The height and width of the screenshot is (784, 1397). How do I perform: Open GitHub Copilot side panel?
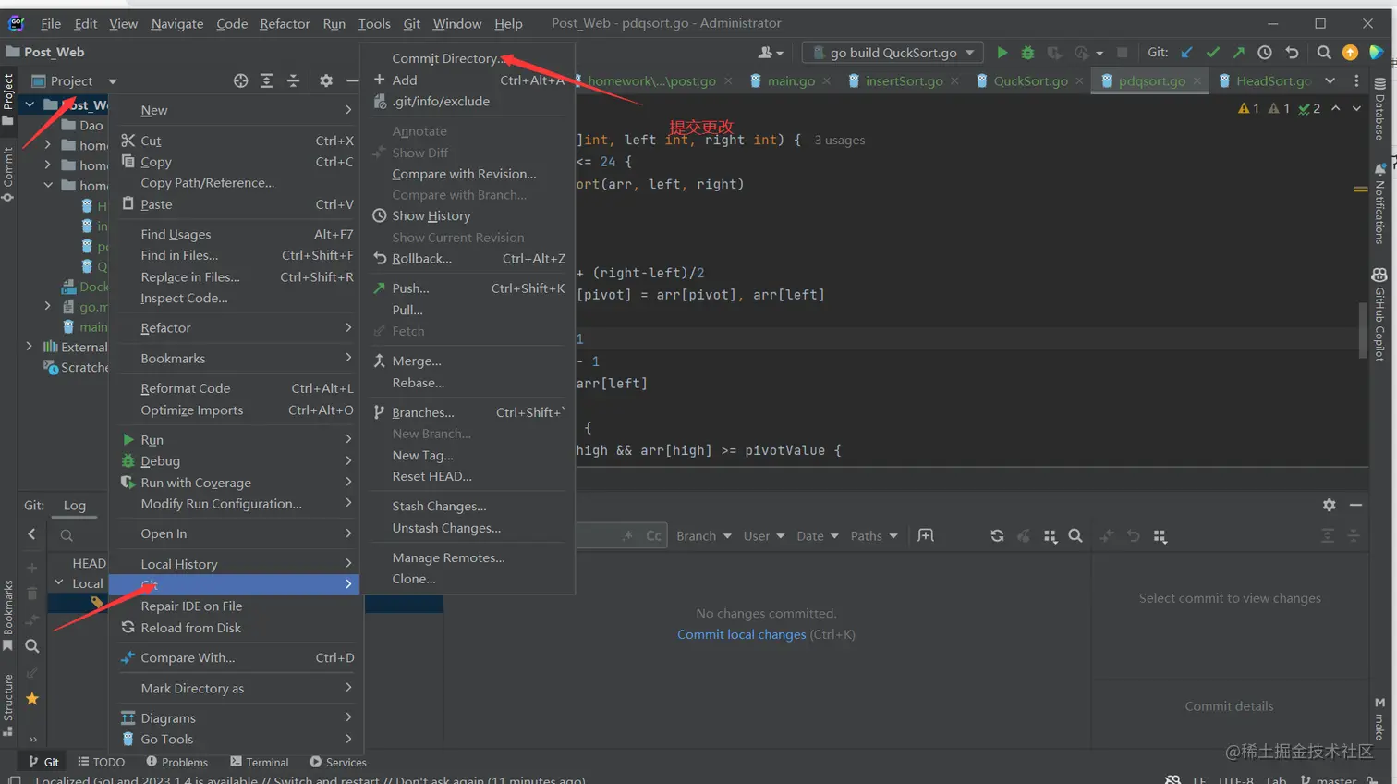(1379, 314)
